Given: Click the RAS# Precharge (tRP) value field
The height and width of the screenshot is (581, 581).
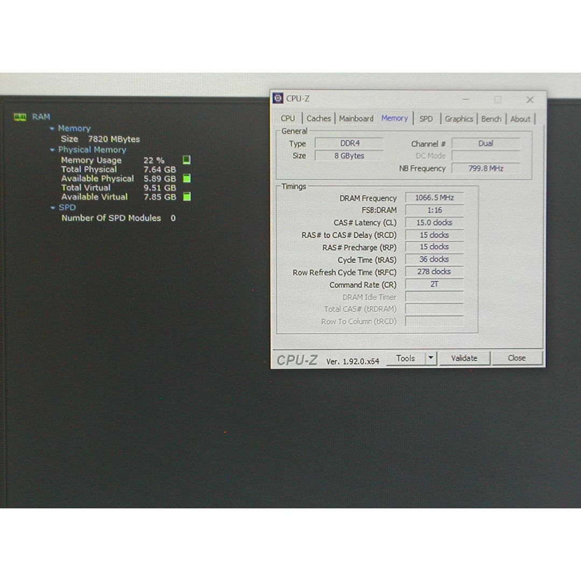Looking at the screenshot, I should [x=434, y=247].
